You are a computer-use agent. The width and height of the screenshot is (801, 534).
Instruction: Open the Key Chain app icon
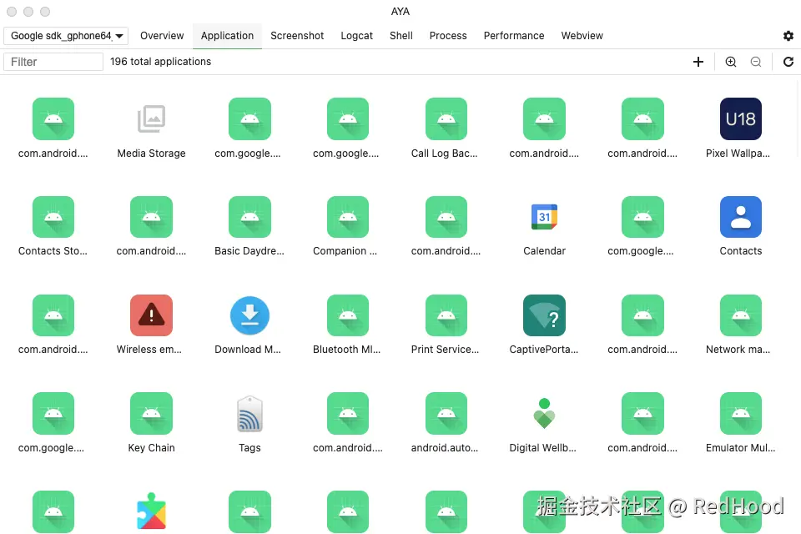(151, 413)
